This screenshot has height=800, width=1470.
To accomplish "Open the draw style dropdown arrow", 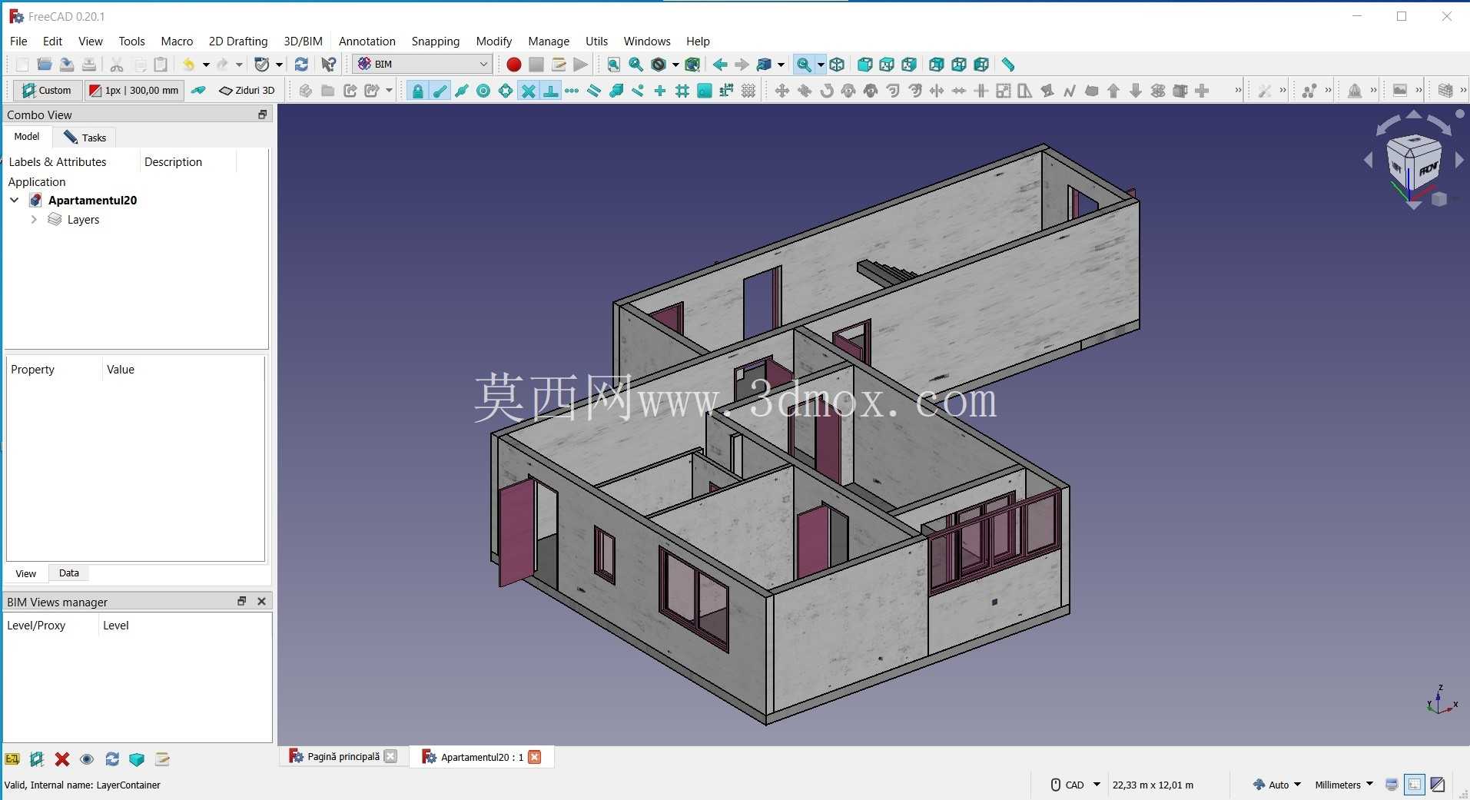I will [675, 65].
